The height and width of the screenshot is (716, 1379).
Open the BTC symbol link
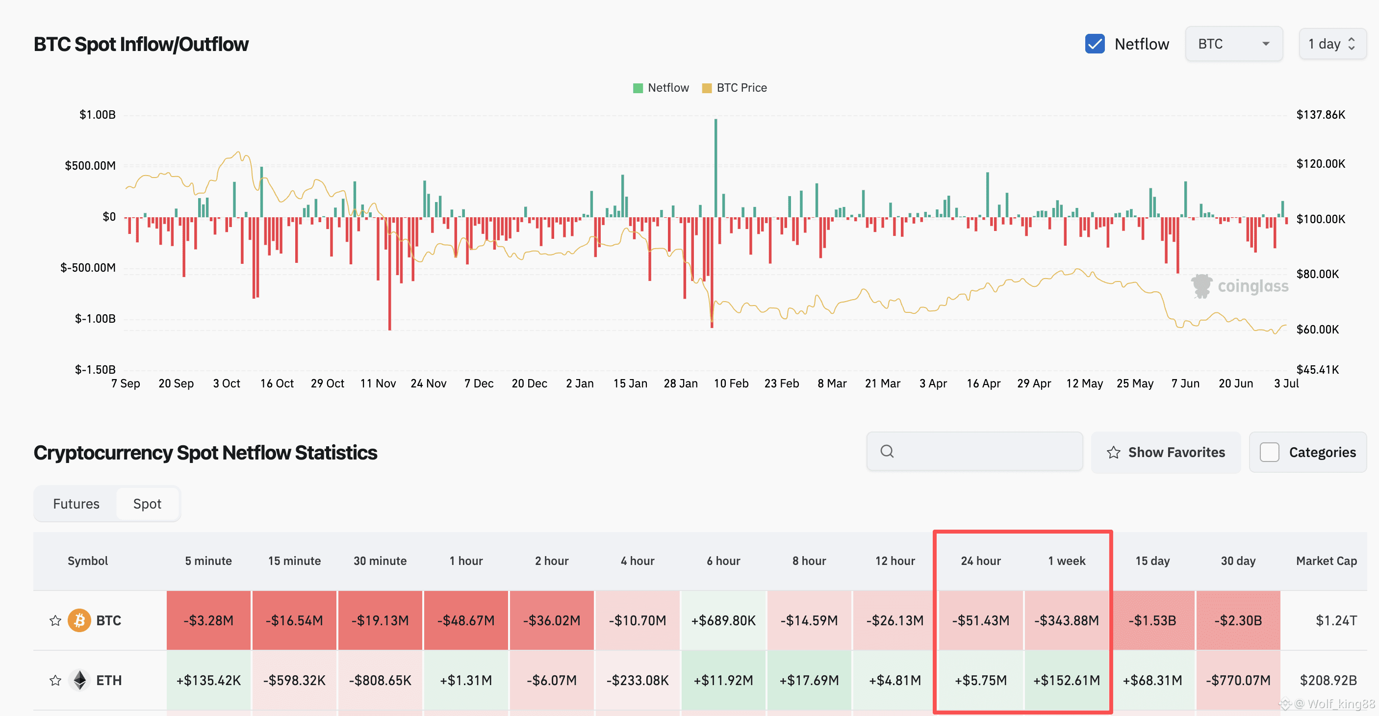pos(109,621)
